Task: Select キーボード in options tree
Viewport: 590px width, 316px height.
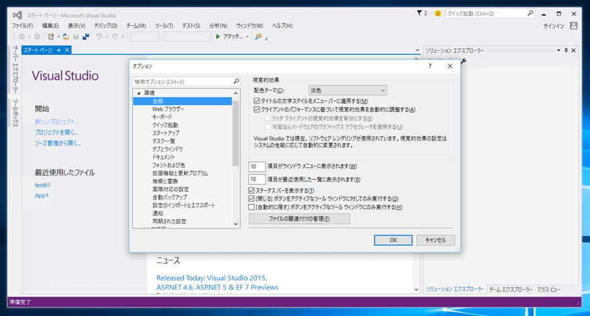Action: pyautogui.click(x=162, y=117)
